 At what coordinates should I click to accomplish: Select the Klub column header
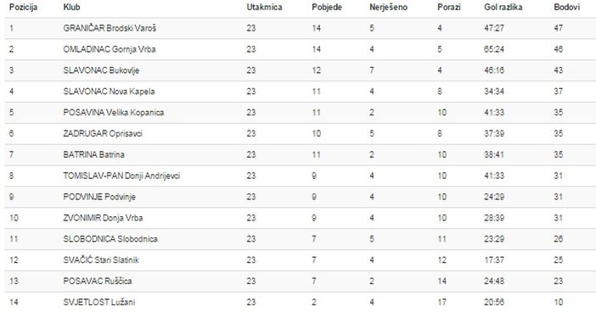click(x=71, y=8)
